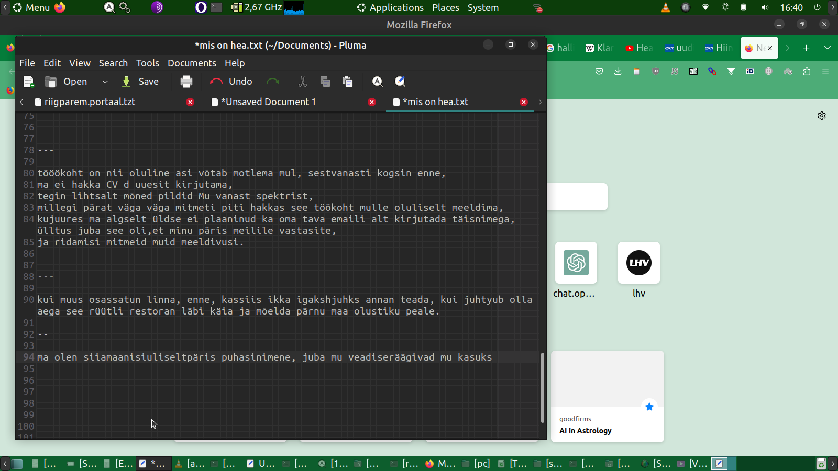Open the uBlock Origin extension icon
Image resolution: width=838 pixels, height=471 pixels.
[656, 71]
